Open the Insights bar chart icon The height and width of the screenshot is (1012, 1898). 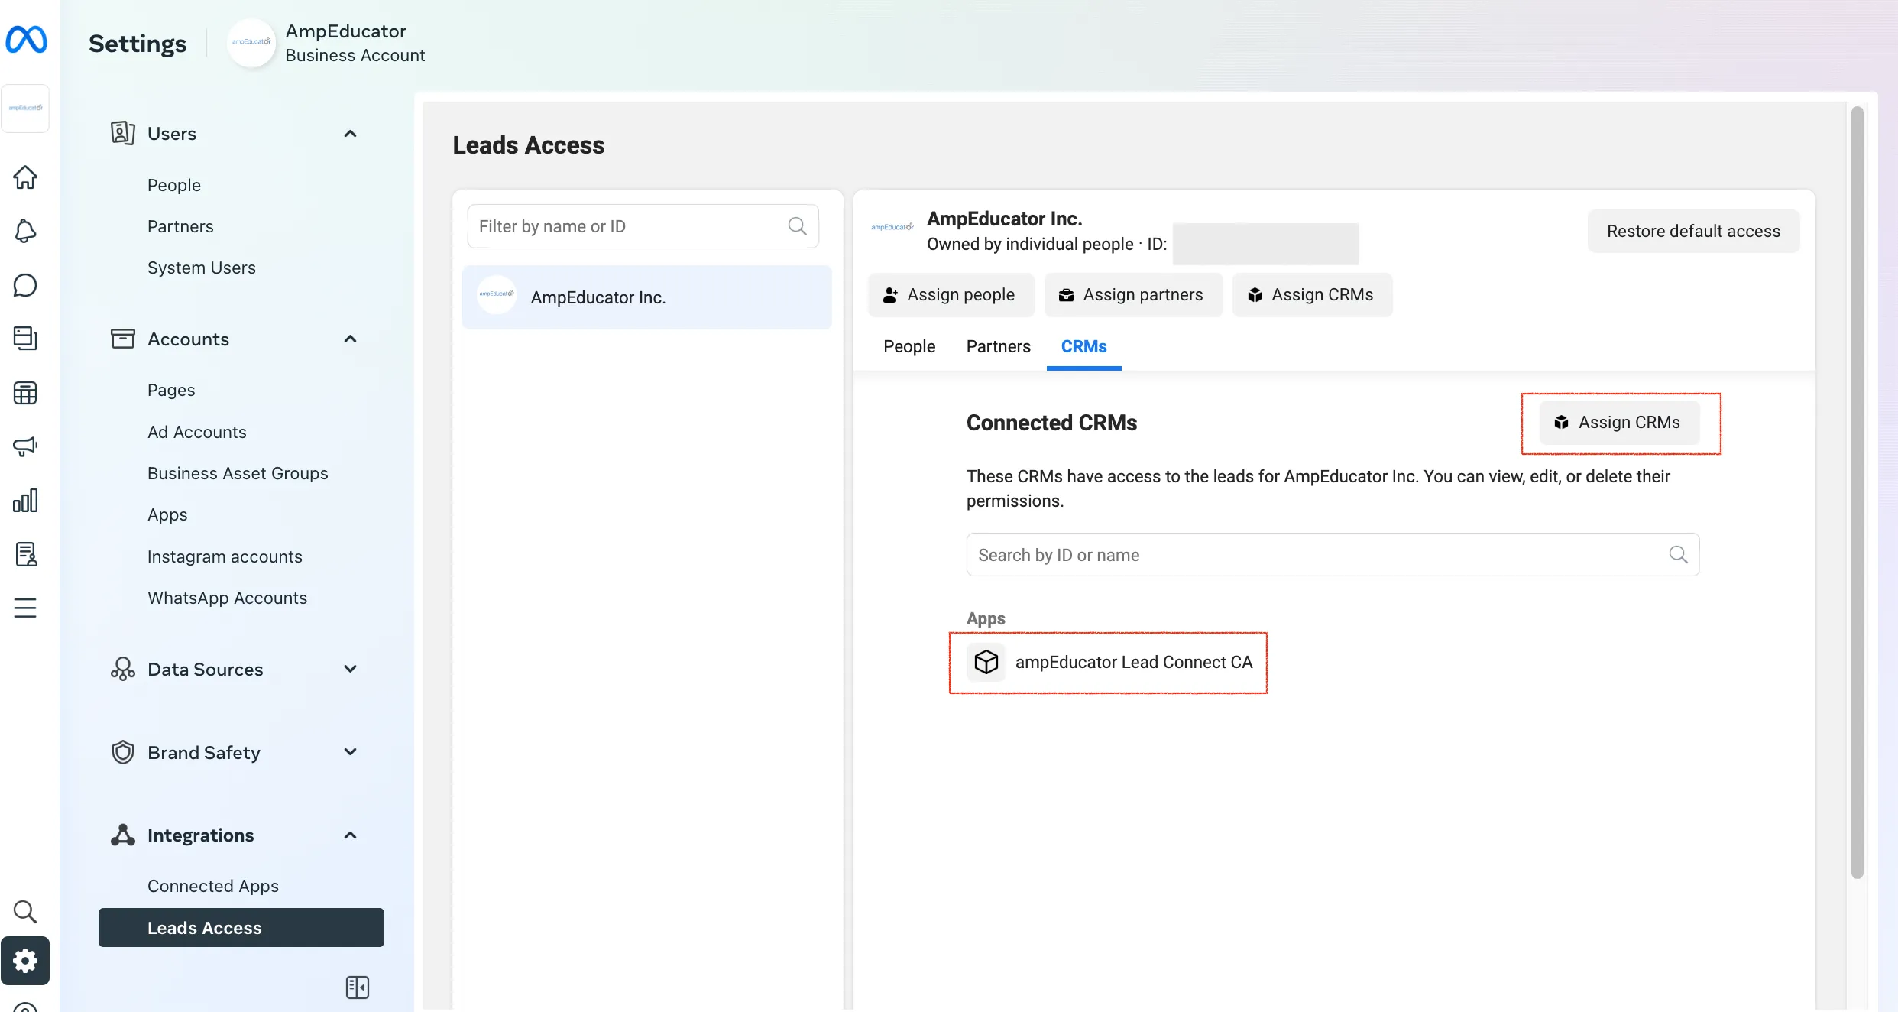[25, 501]
